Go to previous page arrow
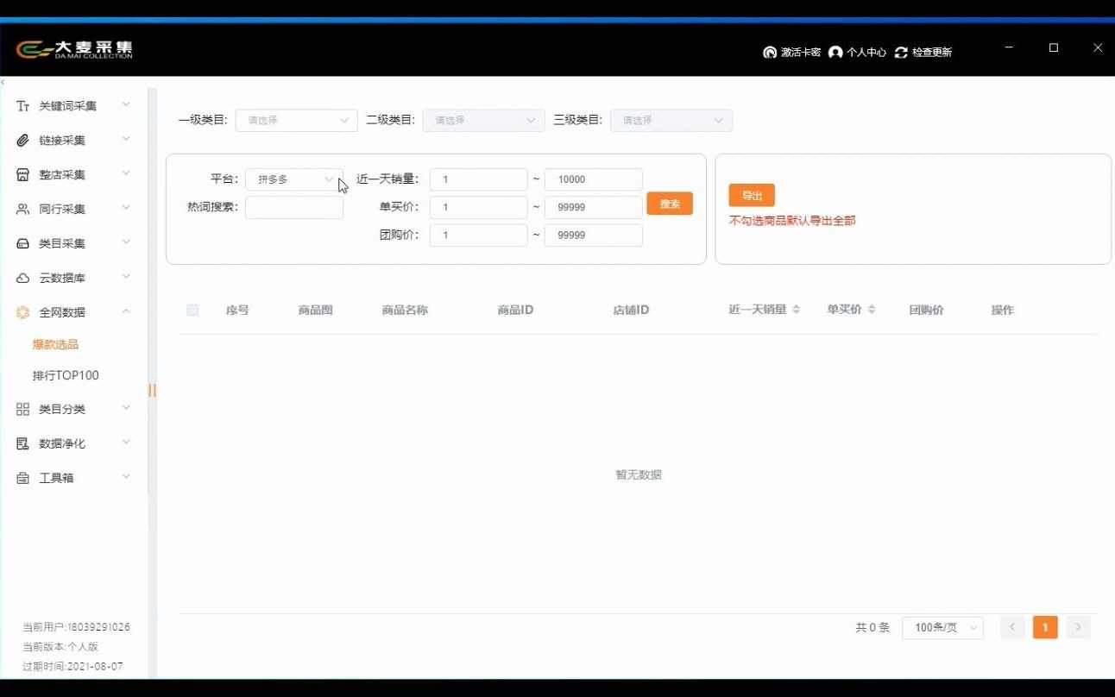Screen dimensions: 1115x697 [1012, 627]
